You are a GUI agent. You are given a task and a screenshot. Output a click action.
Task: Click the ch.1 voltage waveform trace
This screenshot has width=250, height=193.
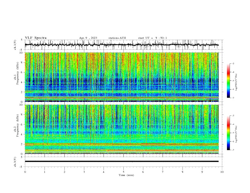[122, 45]
